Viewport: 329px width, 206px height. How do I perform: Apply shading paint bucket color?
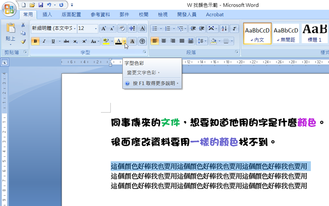coord(213,41)
